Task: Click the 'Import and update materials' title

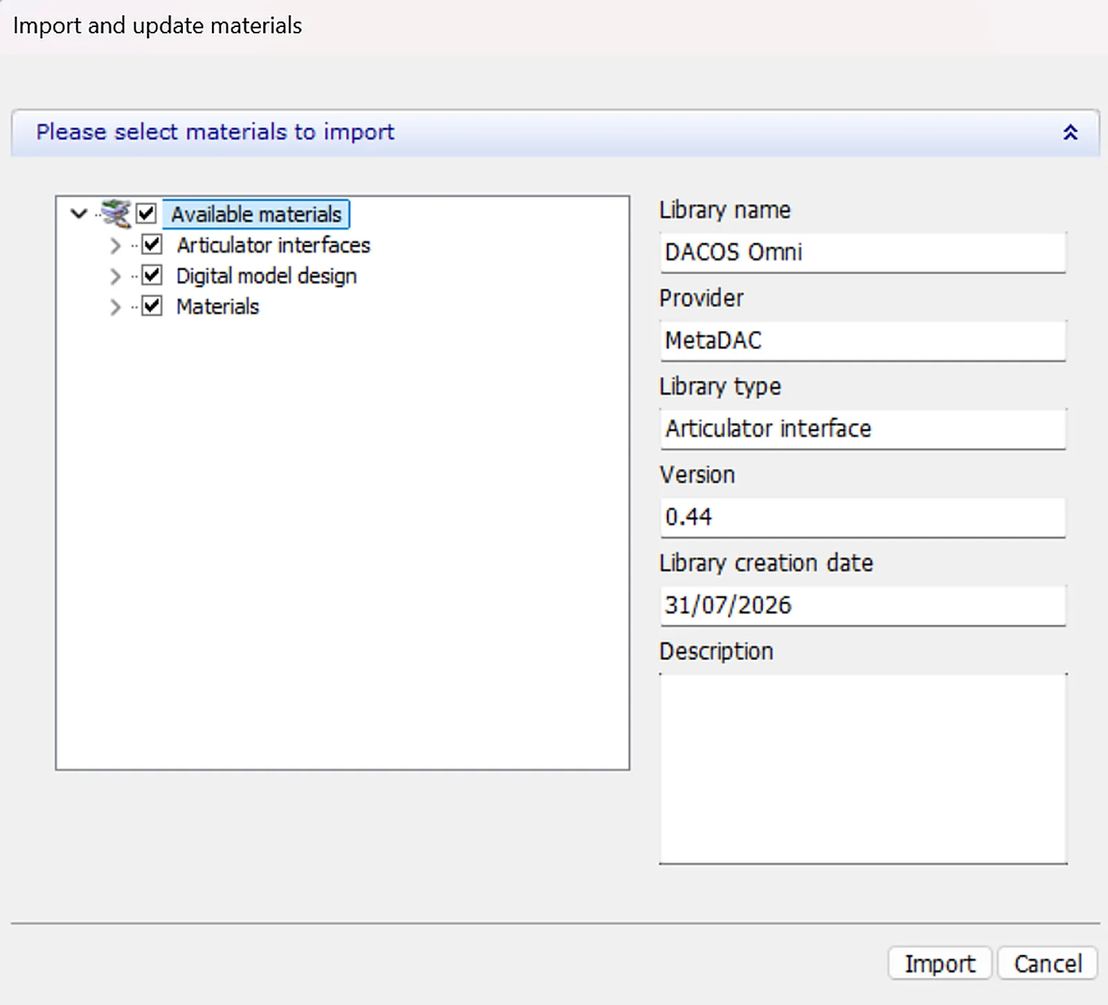Action: pyautogui.click(x=157, y=26)
